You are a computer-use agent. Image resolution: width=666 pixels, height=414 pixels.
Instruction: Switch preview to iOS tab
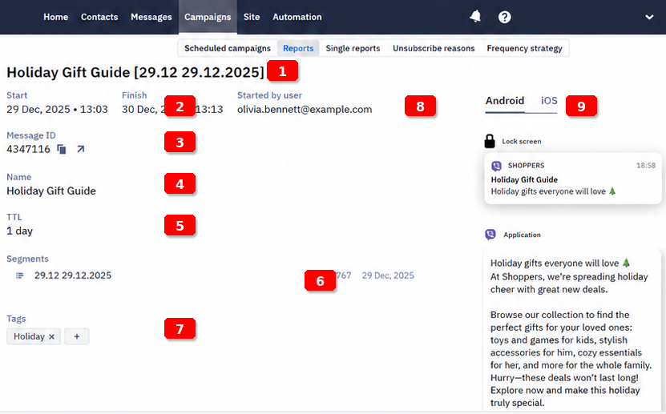pyautogui.click(x=549, y=101)
